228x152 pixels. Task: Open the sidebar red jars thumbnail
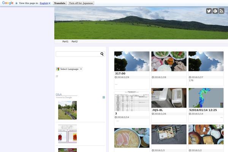point(67,134)
